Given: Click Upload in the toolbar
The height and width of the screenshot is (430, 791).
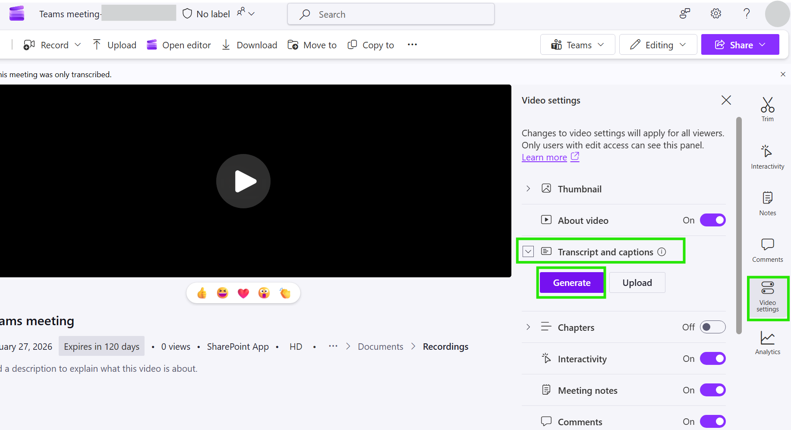Looking at the screenshot, I should pos(114,45).
